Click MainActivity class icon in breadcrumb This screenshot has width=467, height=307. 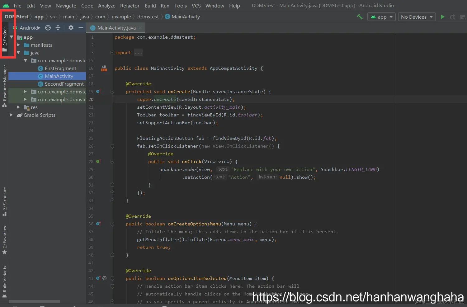pyautogui.click(x=167, y=17)
